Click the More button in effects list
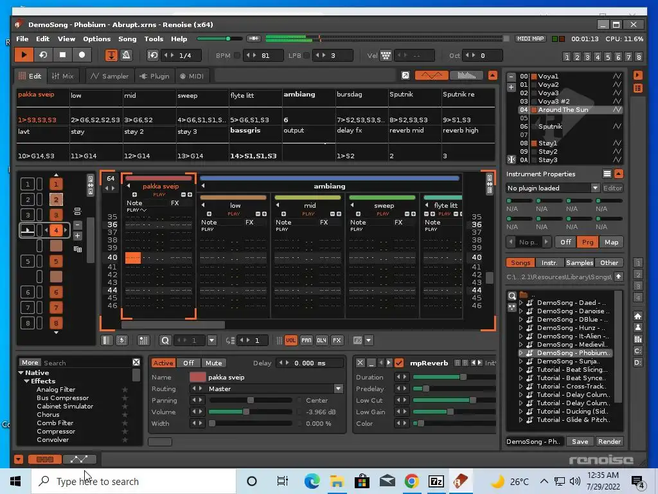The image size is (658, 494). pyautogui.click(x=30, y=363)
